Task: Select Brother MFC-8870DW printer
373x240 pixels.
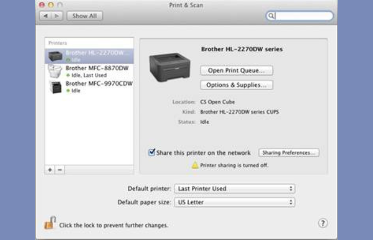Action: point(89,71)
